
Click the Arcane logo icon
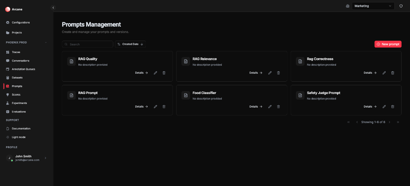[x=8, y=9]
